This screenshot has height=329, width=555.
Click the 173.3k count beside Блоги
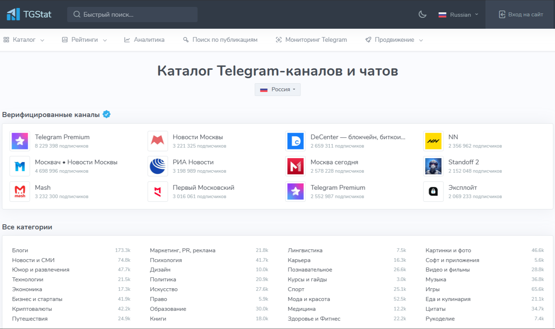click(x=123, y=250)
